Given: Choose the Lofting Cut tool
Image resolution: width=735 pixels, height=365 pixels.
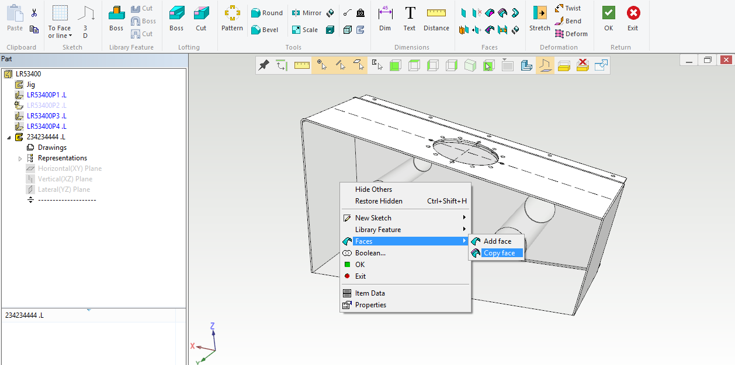Looking at the screenshot, I should 201,19.
